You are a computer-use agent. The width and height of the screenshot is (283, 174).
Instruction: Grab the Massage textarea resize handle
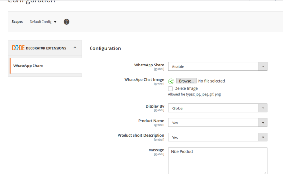coord(266,173)
